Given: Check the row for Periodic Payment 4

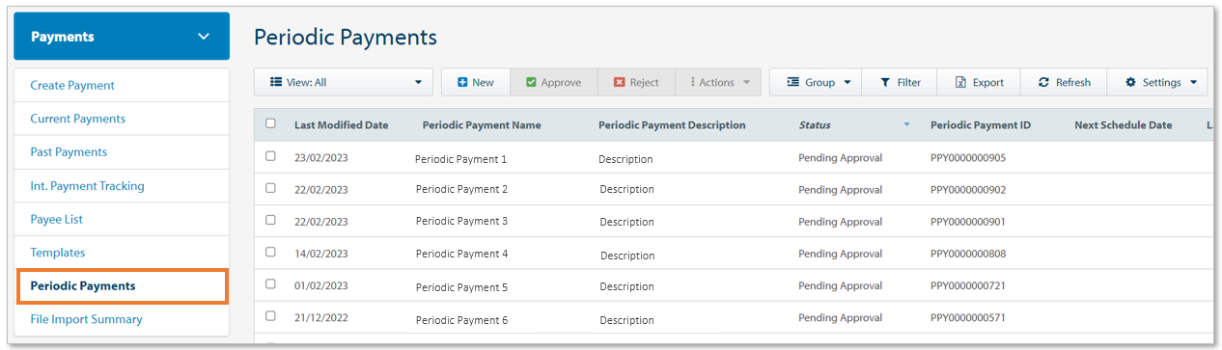Looking at the screenshot, I should [x=270, y=252].
